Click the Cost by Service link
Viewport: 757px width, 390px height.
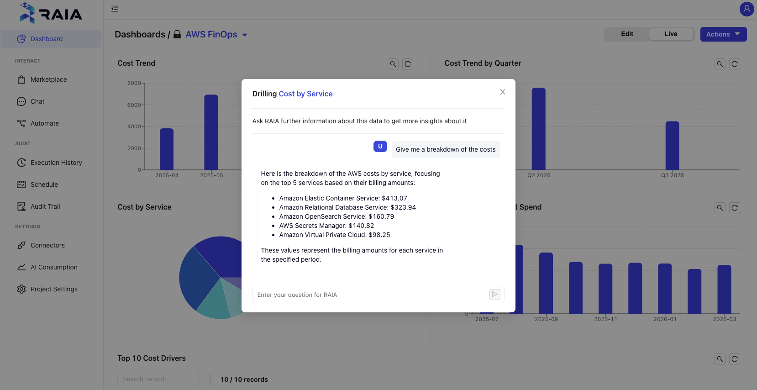point(305,94)
